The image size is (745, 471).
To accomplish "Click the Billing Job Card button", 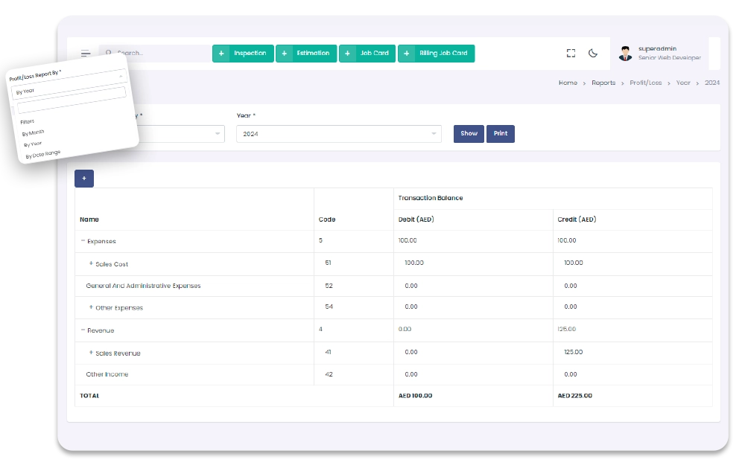I will (436, 54).
